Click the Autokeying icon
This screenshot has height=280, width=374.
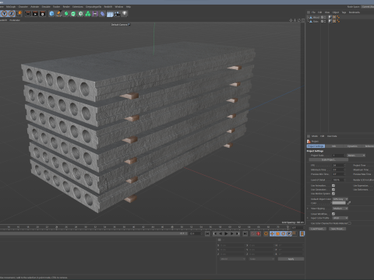259,234
